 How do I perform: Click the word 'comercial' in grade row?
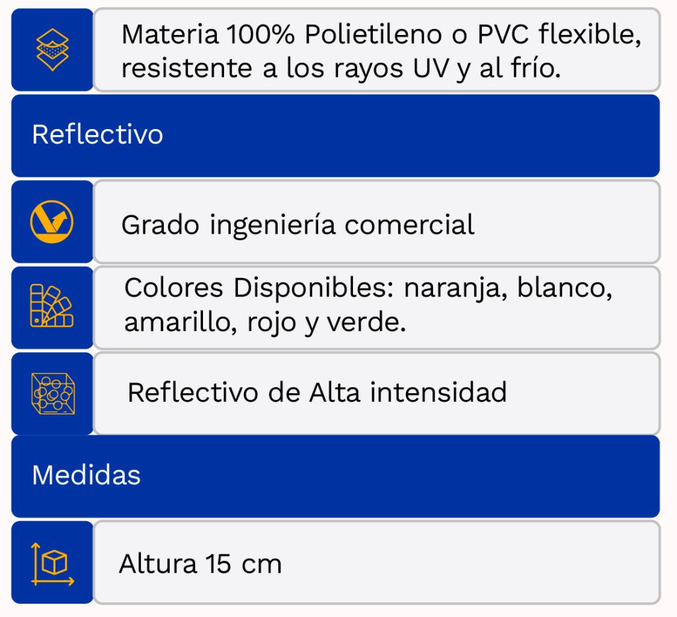coord(409,225)
